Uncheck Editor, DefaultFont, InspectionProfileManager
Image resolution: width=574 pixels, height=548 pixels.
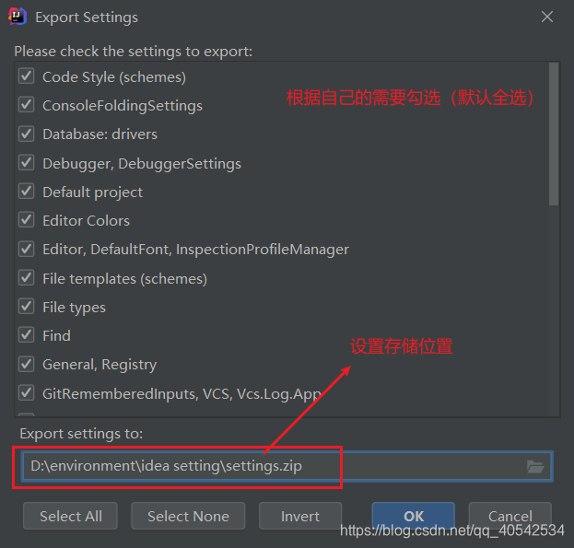point(27,249)
